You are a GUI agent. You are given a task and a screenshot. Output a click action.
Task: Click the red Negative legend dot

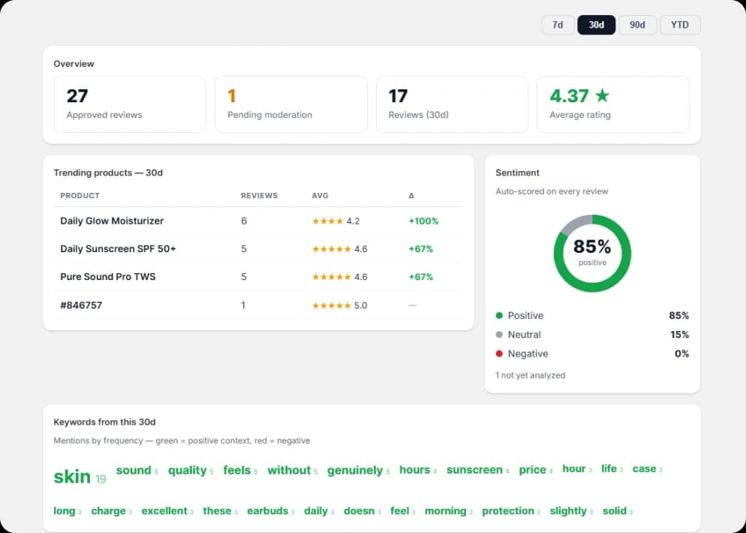tap(499, 354)
